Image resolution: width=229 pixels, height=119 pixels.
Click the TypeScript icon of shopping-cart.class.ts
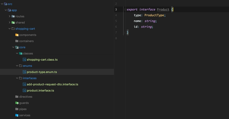point(24,60)
